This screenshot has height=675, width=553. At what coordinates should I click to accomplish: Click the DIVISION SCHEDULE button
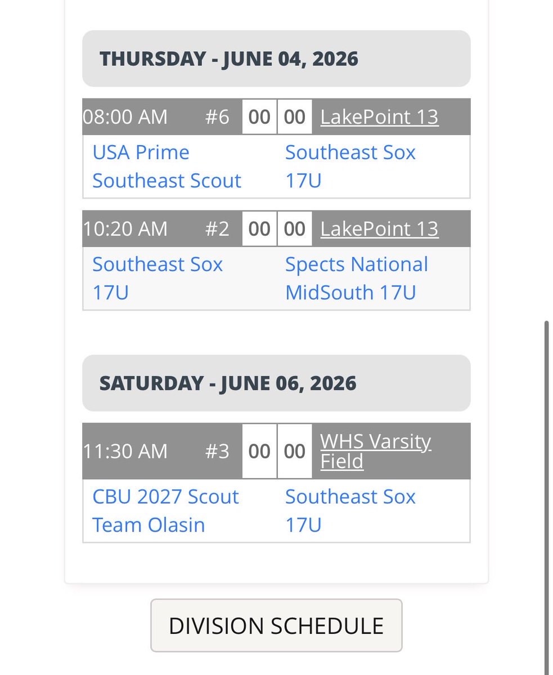coord(276,625)
